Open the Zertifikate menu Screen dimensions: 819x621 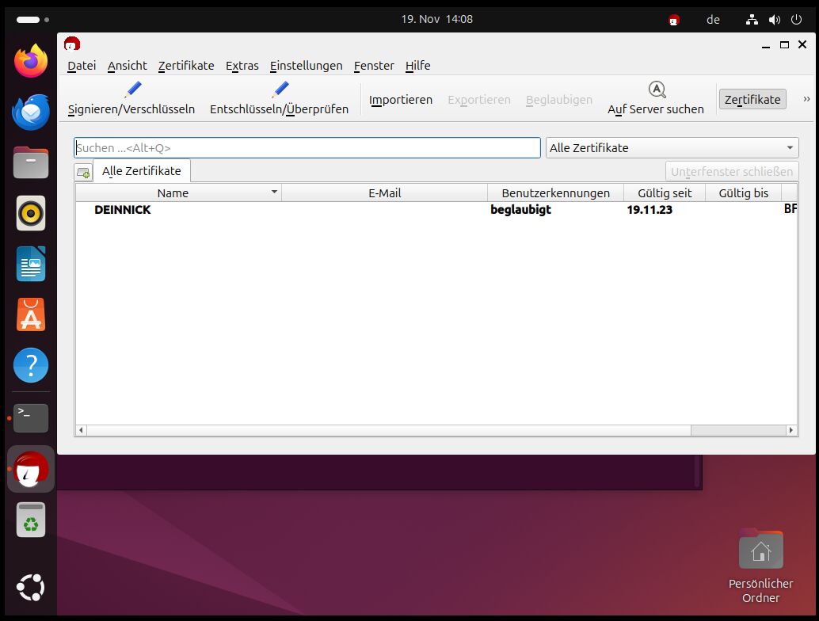[186, 66]
